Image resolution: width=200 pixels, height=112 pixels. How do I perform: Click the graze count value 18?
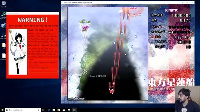[x=188, y=47]
